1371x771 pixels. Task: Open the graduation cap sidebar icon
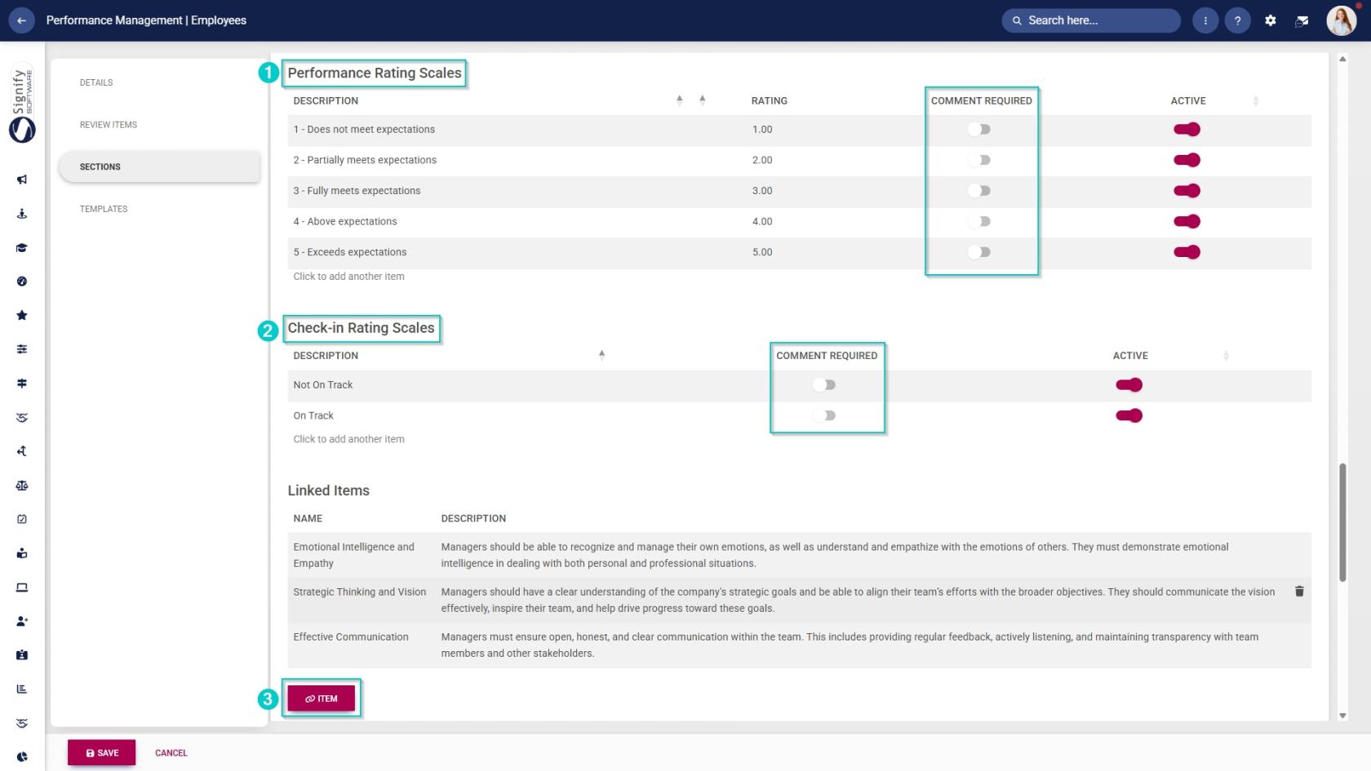click(22, 248)
